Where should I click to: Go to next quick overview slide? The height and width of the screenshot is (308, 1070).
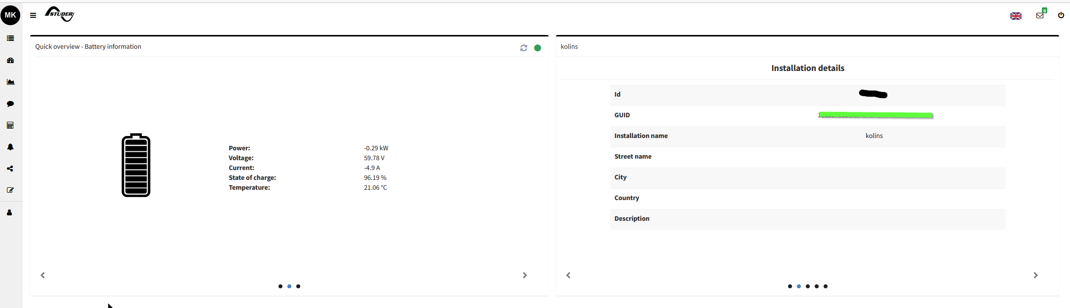tap(525, 275)
